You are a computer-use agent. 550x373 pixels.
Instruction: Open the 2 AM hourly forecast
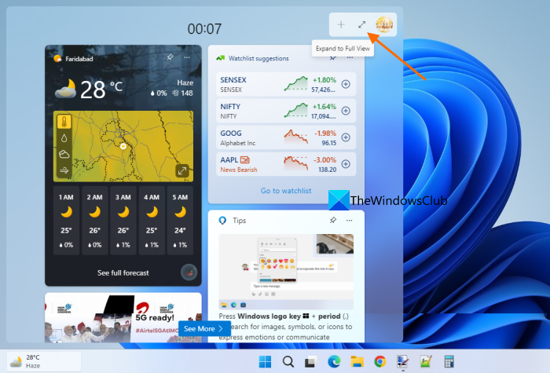click(x=95, y=221)
